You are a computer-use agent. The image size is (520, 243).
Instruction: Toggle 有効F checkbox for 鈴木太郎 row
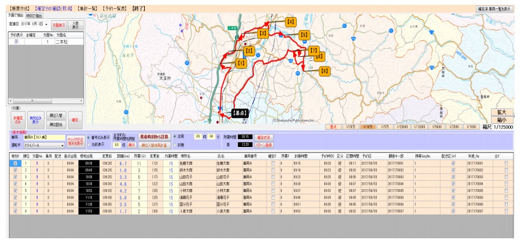[15, 170]
